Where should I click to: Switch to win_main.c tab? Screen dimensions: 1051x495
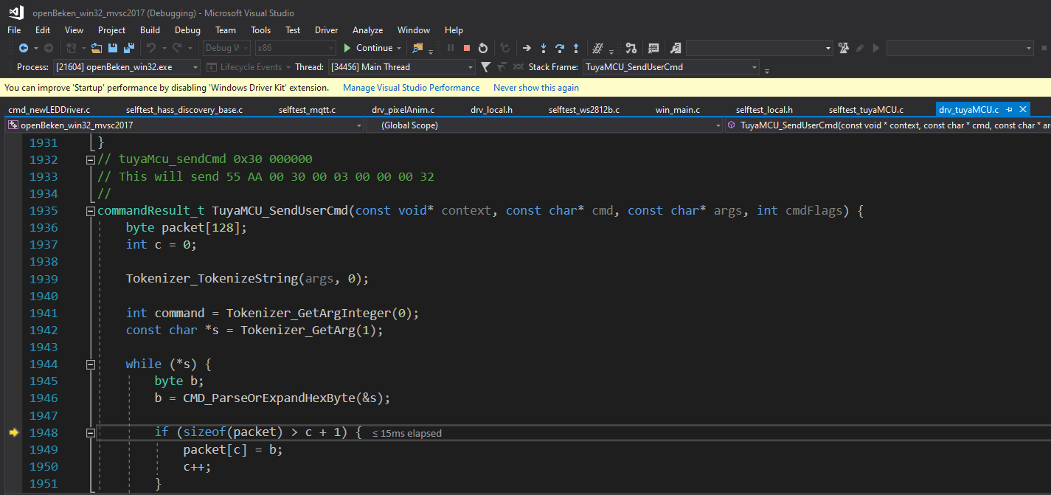(677, 109)
